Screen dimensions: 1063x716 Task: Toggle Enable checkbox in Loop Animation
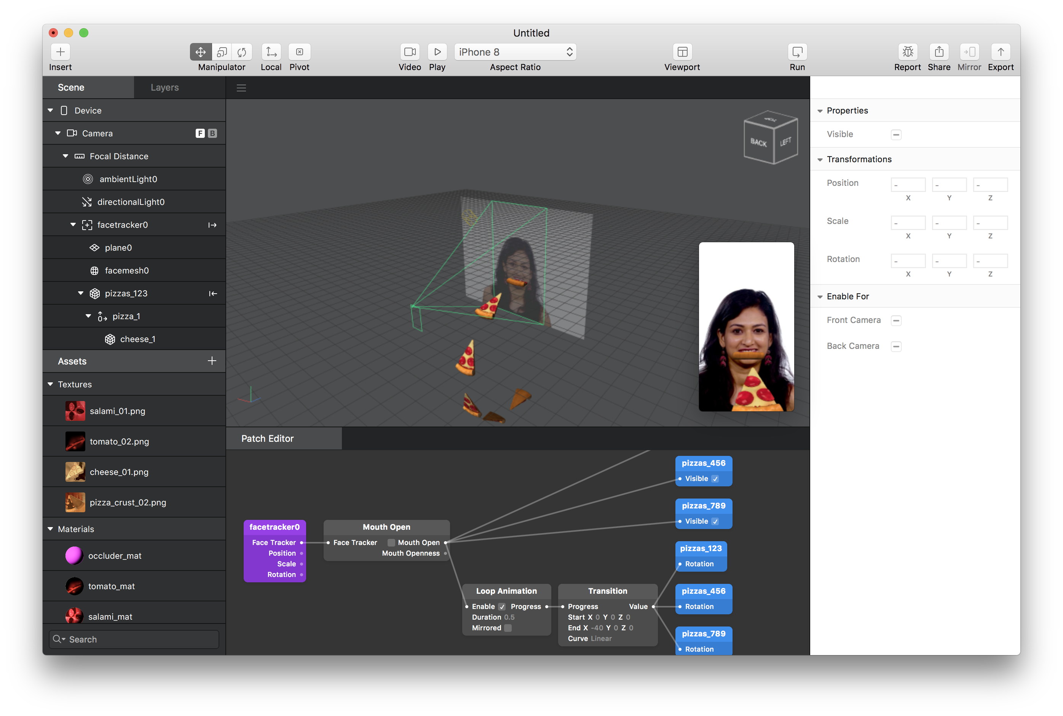pos(502,606)
